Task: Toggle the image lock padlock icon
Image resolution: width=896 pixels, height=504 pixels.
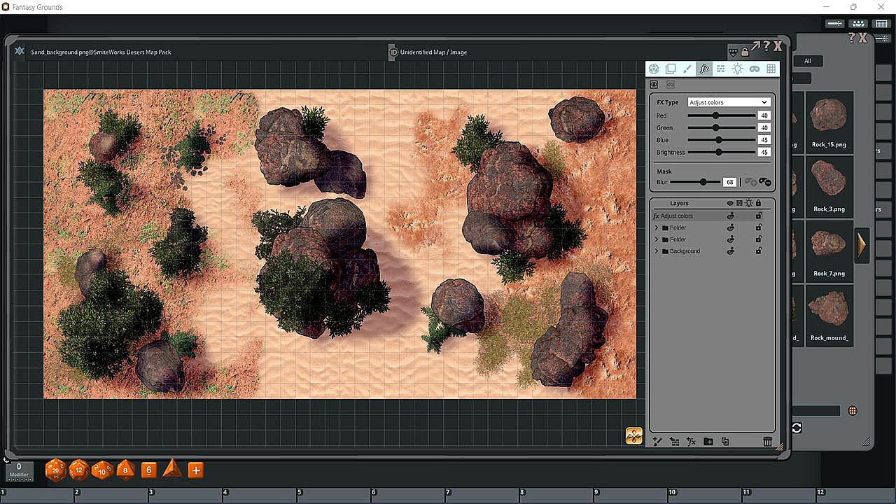Action: point(745,52)
